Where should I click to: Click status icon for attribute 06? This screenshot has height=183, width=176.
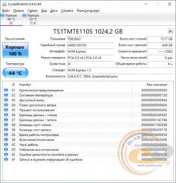point(6,115)
